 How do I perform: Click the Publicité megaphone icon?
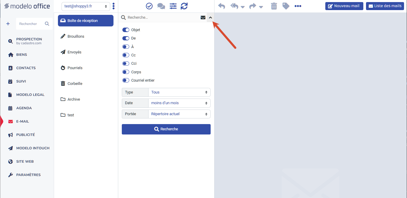point(10,135)
